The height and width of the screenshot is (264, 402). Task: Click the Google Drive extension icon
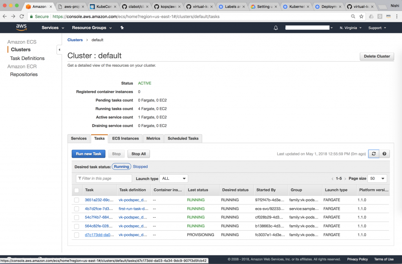(371, 16)
